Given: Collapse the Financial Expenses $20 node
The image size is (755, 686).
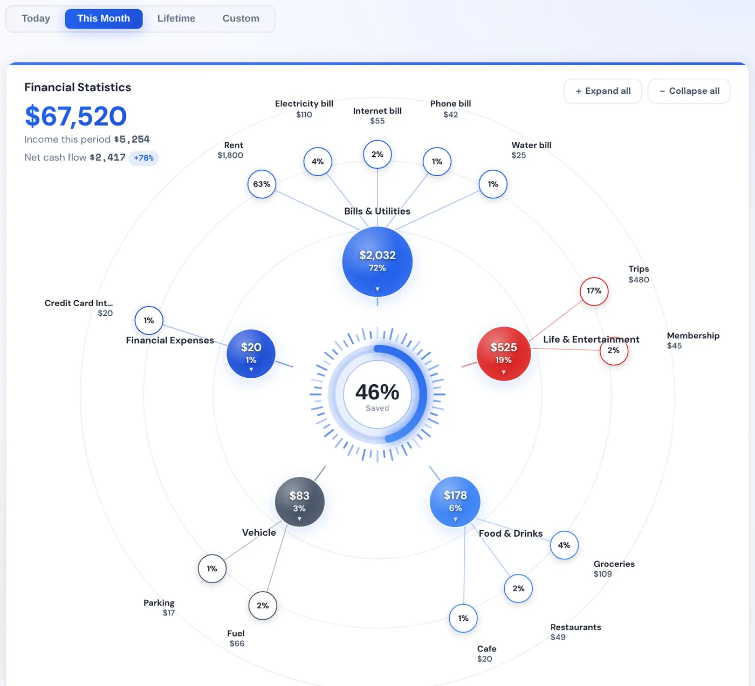Looking at the screenshot, I should (251, 354).
